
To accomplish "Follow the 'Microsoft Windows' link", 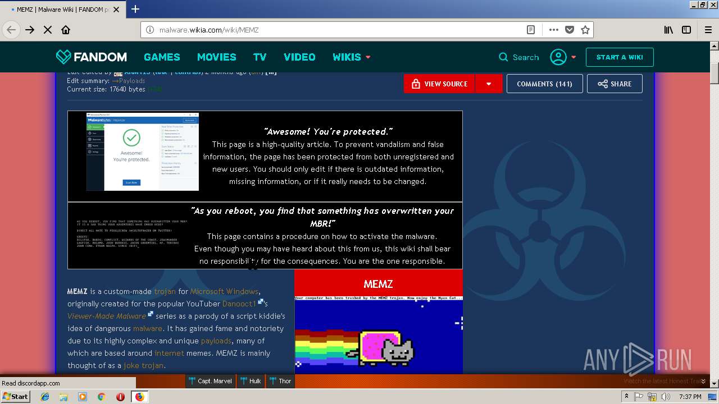I will point(224,291).
